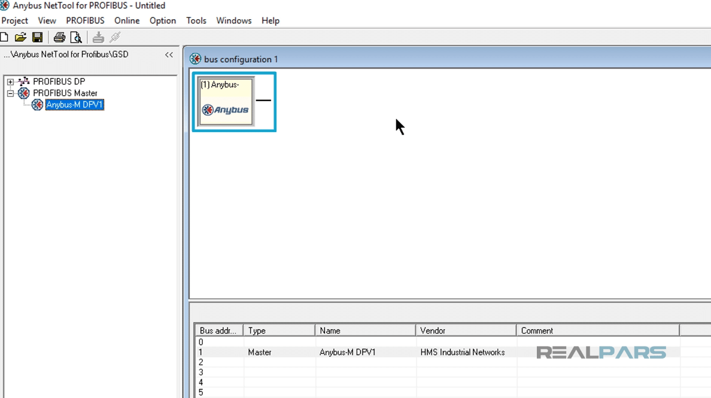Select bus address 1 row
Image resolution: width=711 pixels, height=398 pixels.
coord(453,352)
